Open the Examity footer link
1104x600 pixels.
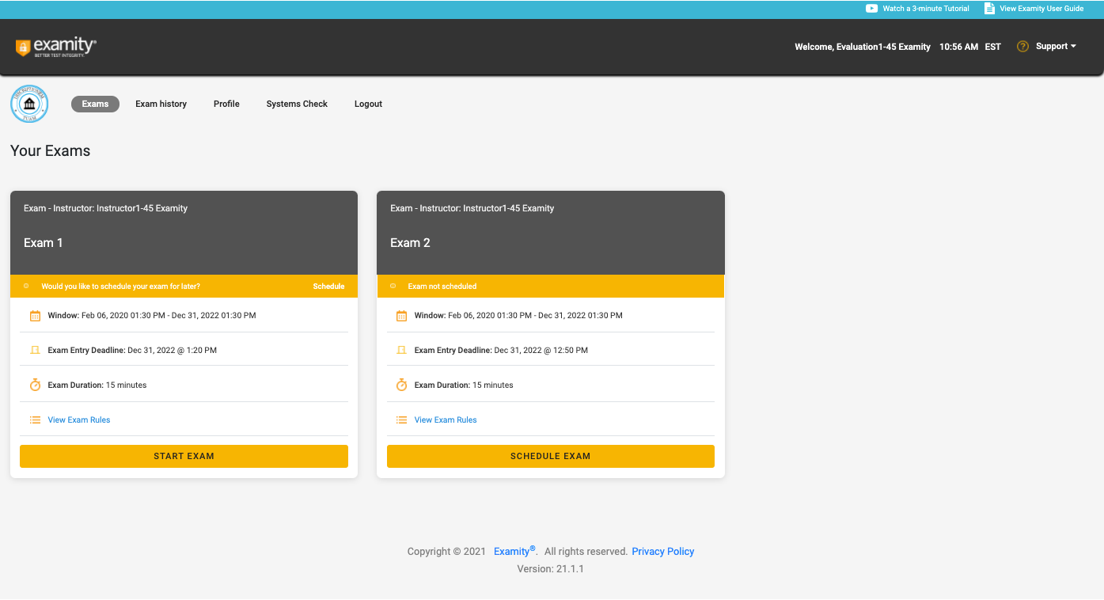514,551
